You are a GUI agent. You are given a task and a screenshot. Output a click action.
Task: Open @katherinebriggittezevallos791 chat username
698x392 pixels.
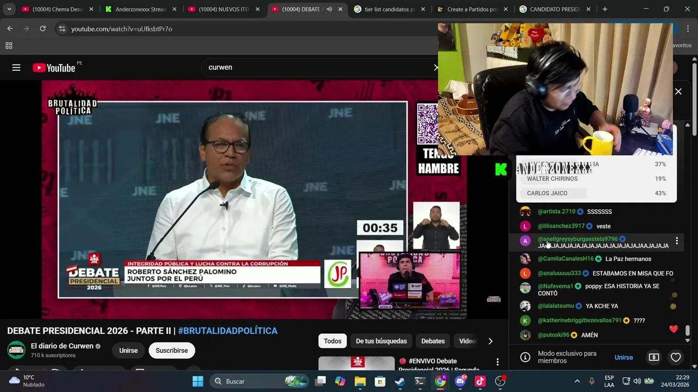tap(580, 321)
